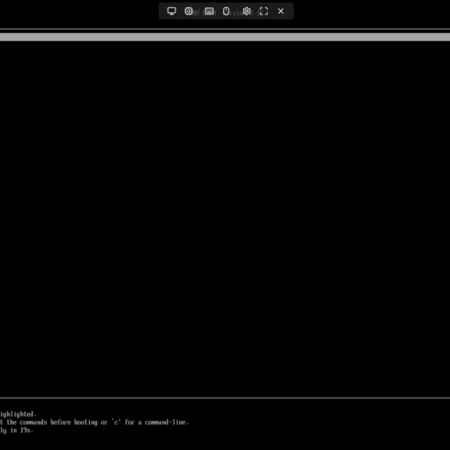Open the display monitor options
The height and width of the screenshot is (450, 450).
pos(172,12)
